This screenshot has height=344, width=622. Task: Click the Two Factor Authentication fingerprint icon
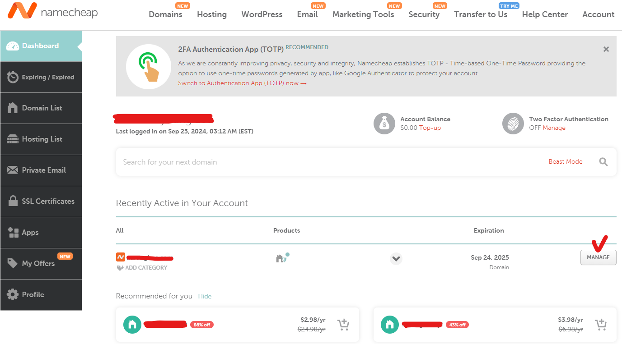513,124
